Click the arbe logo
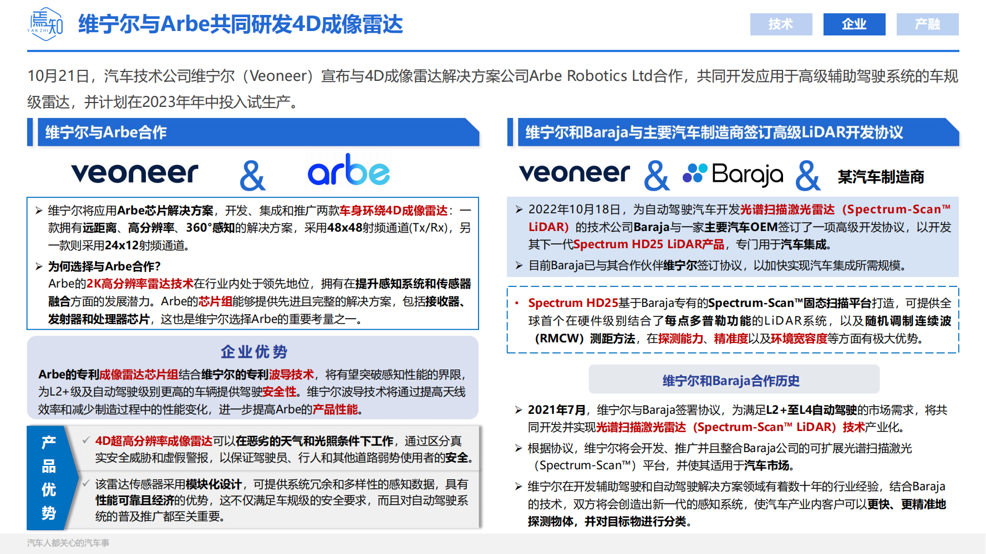The width and height of the screenshot is (986, 554). pyautogui.click(x=349, y=170)
